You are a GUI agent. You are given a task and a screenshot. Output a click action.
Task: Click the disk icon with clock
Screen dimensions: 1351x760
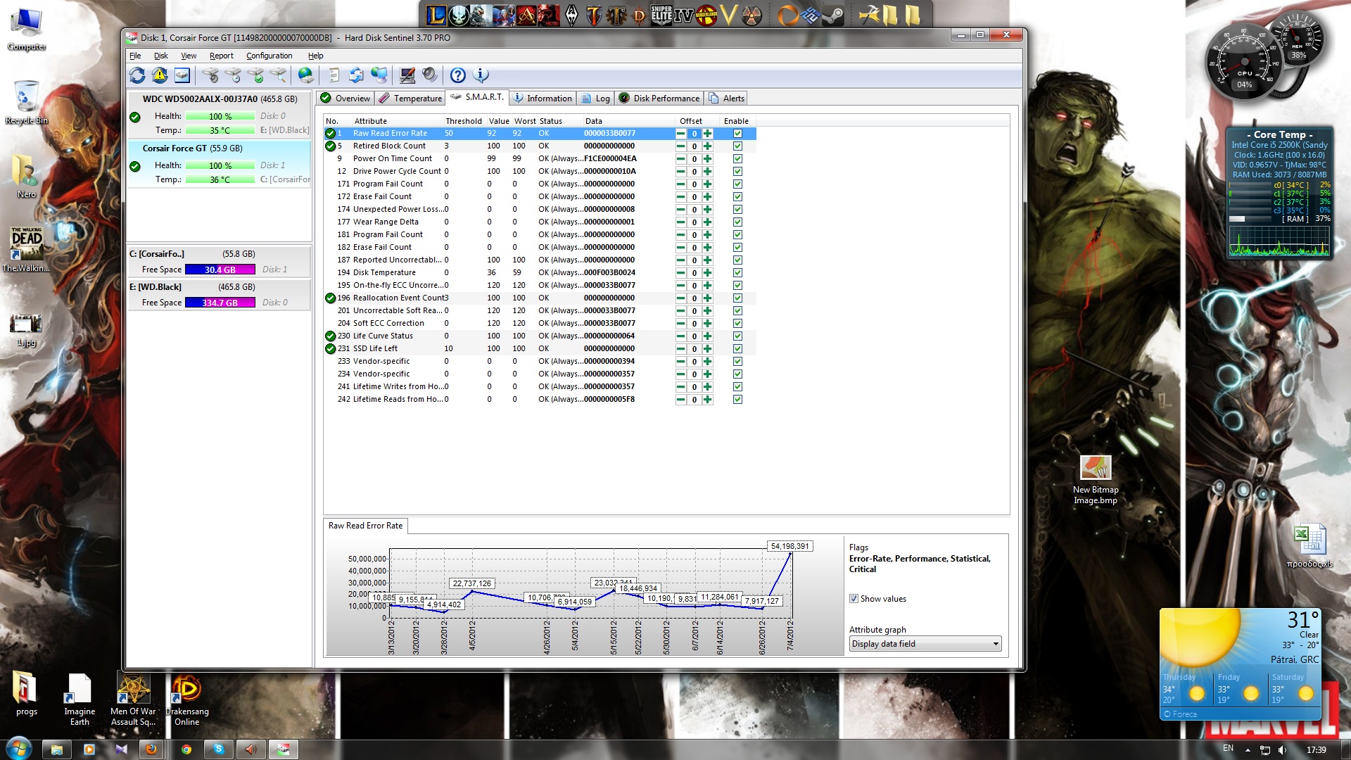pos(232,75)
